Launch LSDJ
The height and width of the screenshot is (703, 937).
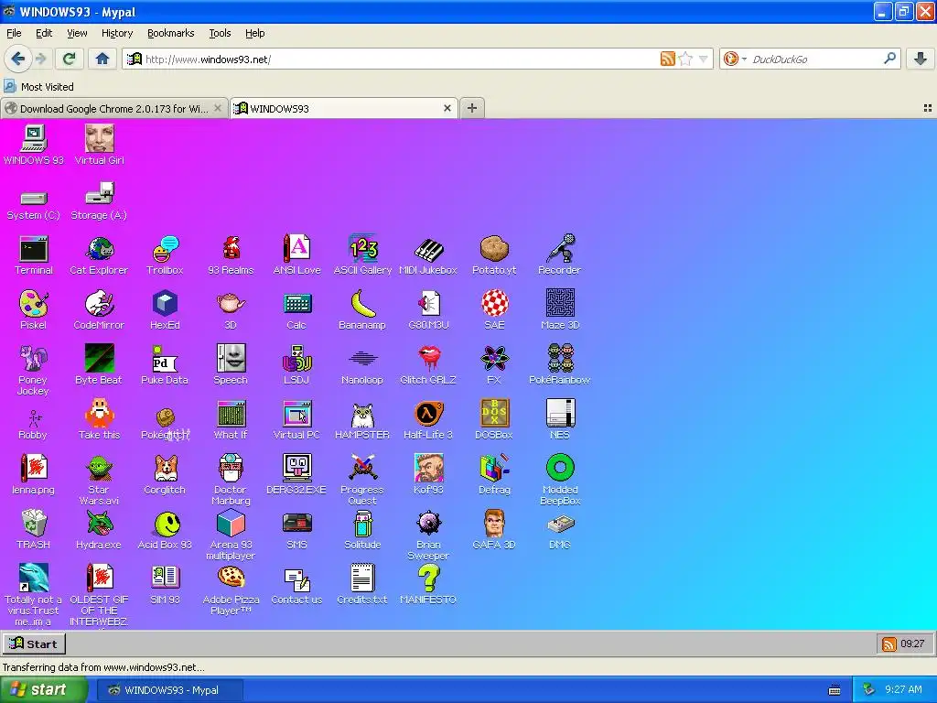click(x=296, y=365)
